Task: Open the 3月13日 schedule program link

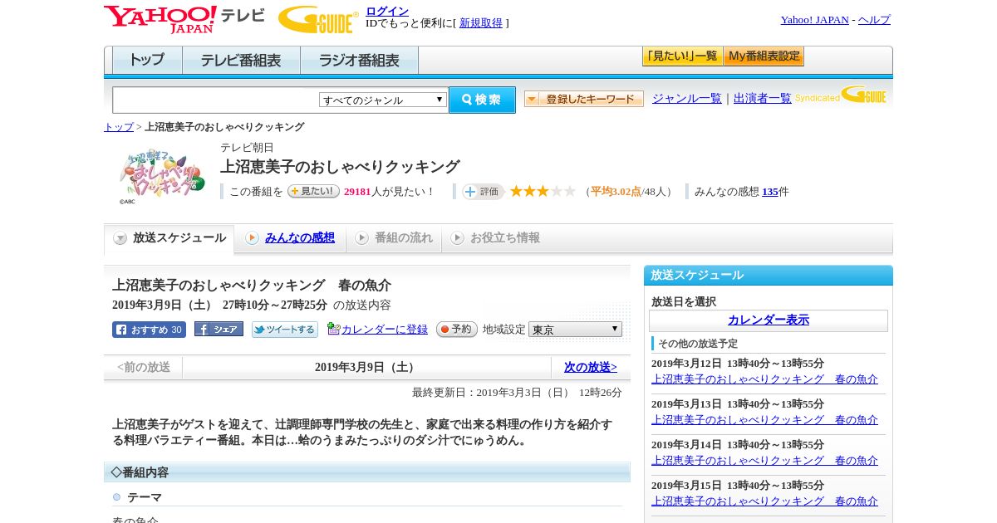Action: 764,420
